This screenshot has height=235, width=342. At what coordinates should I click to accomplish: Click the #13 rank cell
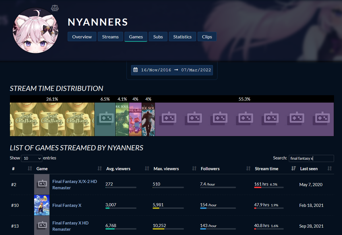[15, 226]
